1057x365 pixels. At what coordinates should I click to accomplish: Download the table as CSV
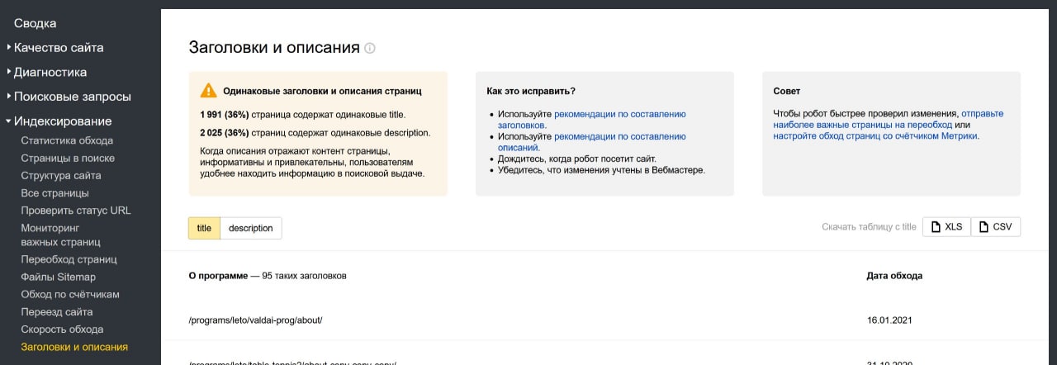pyautogui.click(x=995, y=227)
